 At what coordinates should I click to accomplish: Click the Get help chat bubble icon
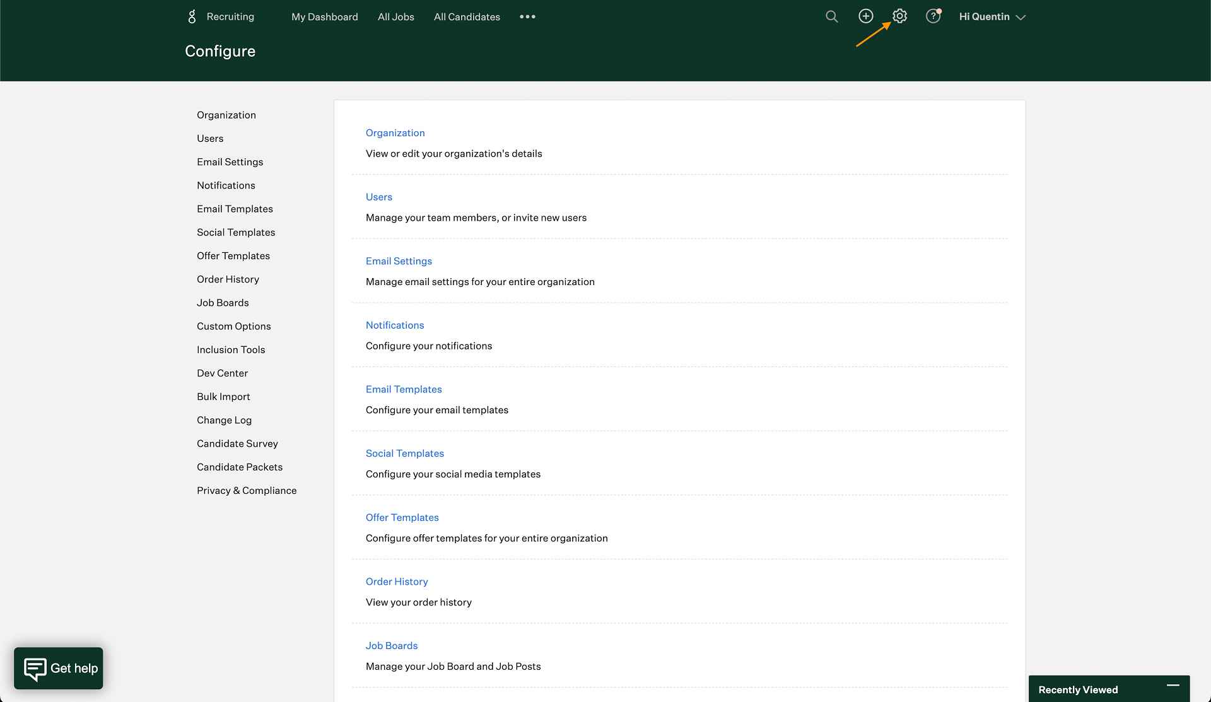(59, 668)
